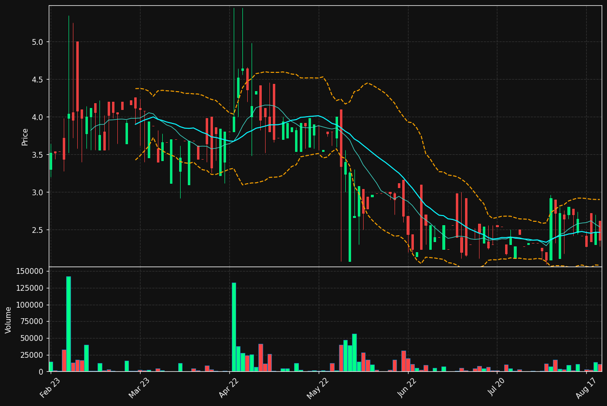Click the 'Volume' y-axis label
The image size is (607, 406).
pyautogui.click(x=9, y=320)
